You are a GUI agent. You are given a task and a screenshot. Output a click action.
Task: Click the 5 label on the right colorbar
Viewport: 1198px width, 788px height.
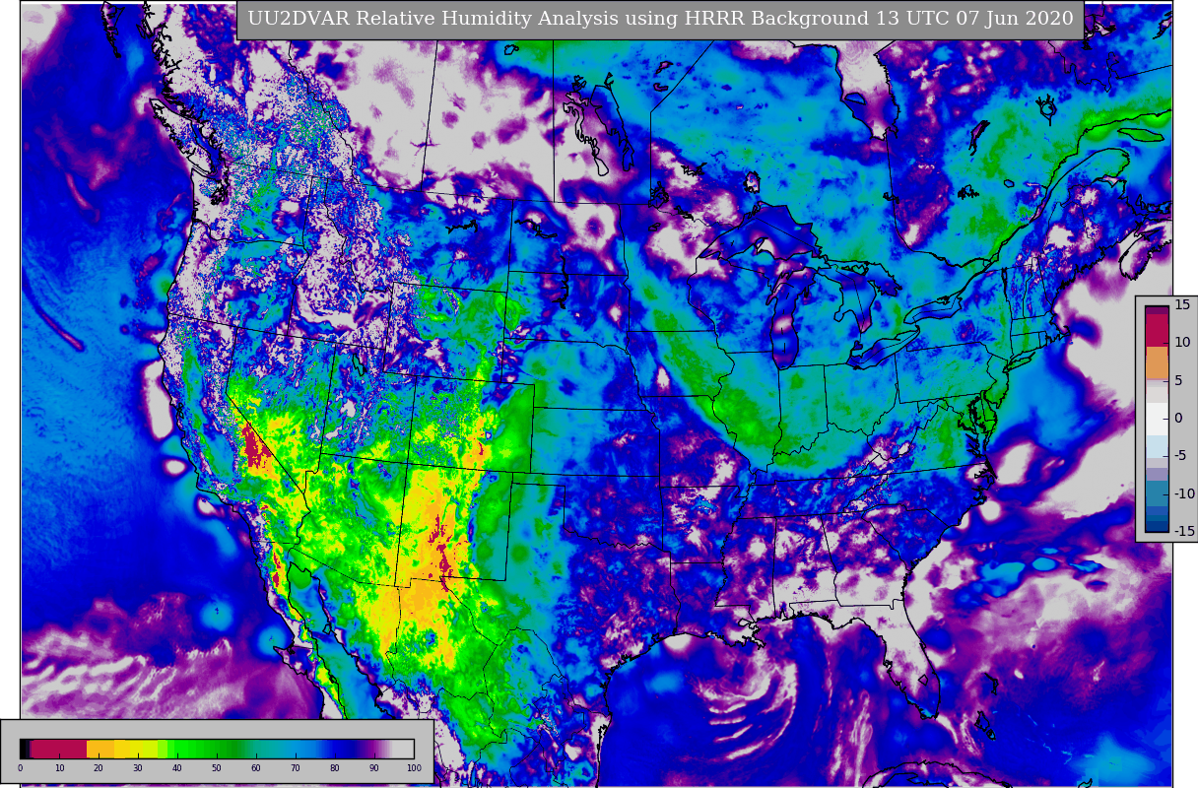1178,380
